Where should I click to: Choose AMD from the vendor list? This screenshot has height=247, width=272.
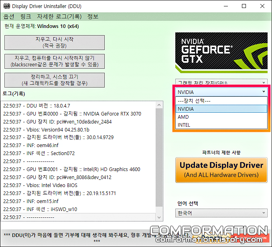[221, 117]
